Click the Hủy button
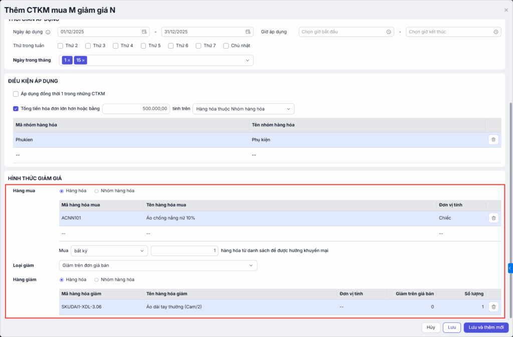 point(430,327)
